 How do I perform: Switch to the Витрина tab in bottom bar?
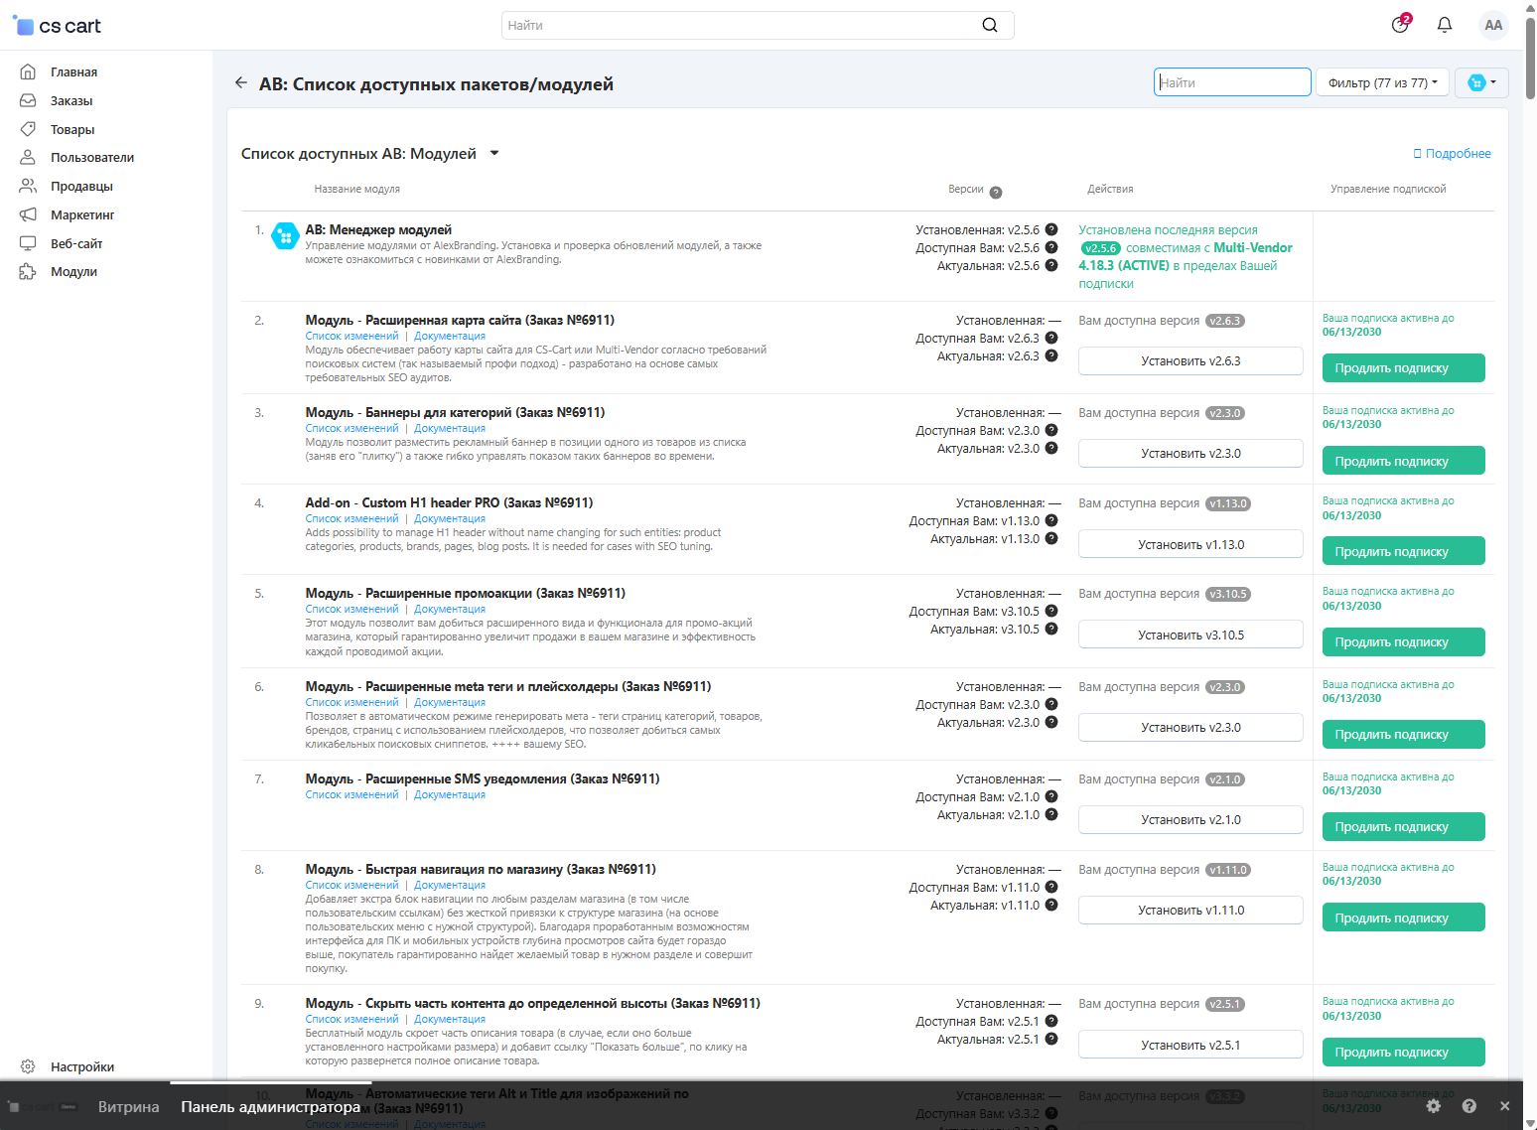coord(128,1106)
